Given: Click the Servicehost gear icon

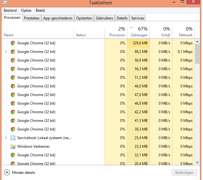Looking at the screenshot, I should pyautogui.click(x=13, y=138).
